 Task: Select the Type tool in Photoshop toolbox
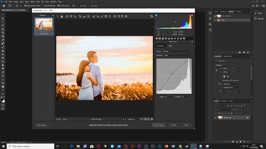coord(3,76)
